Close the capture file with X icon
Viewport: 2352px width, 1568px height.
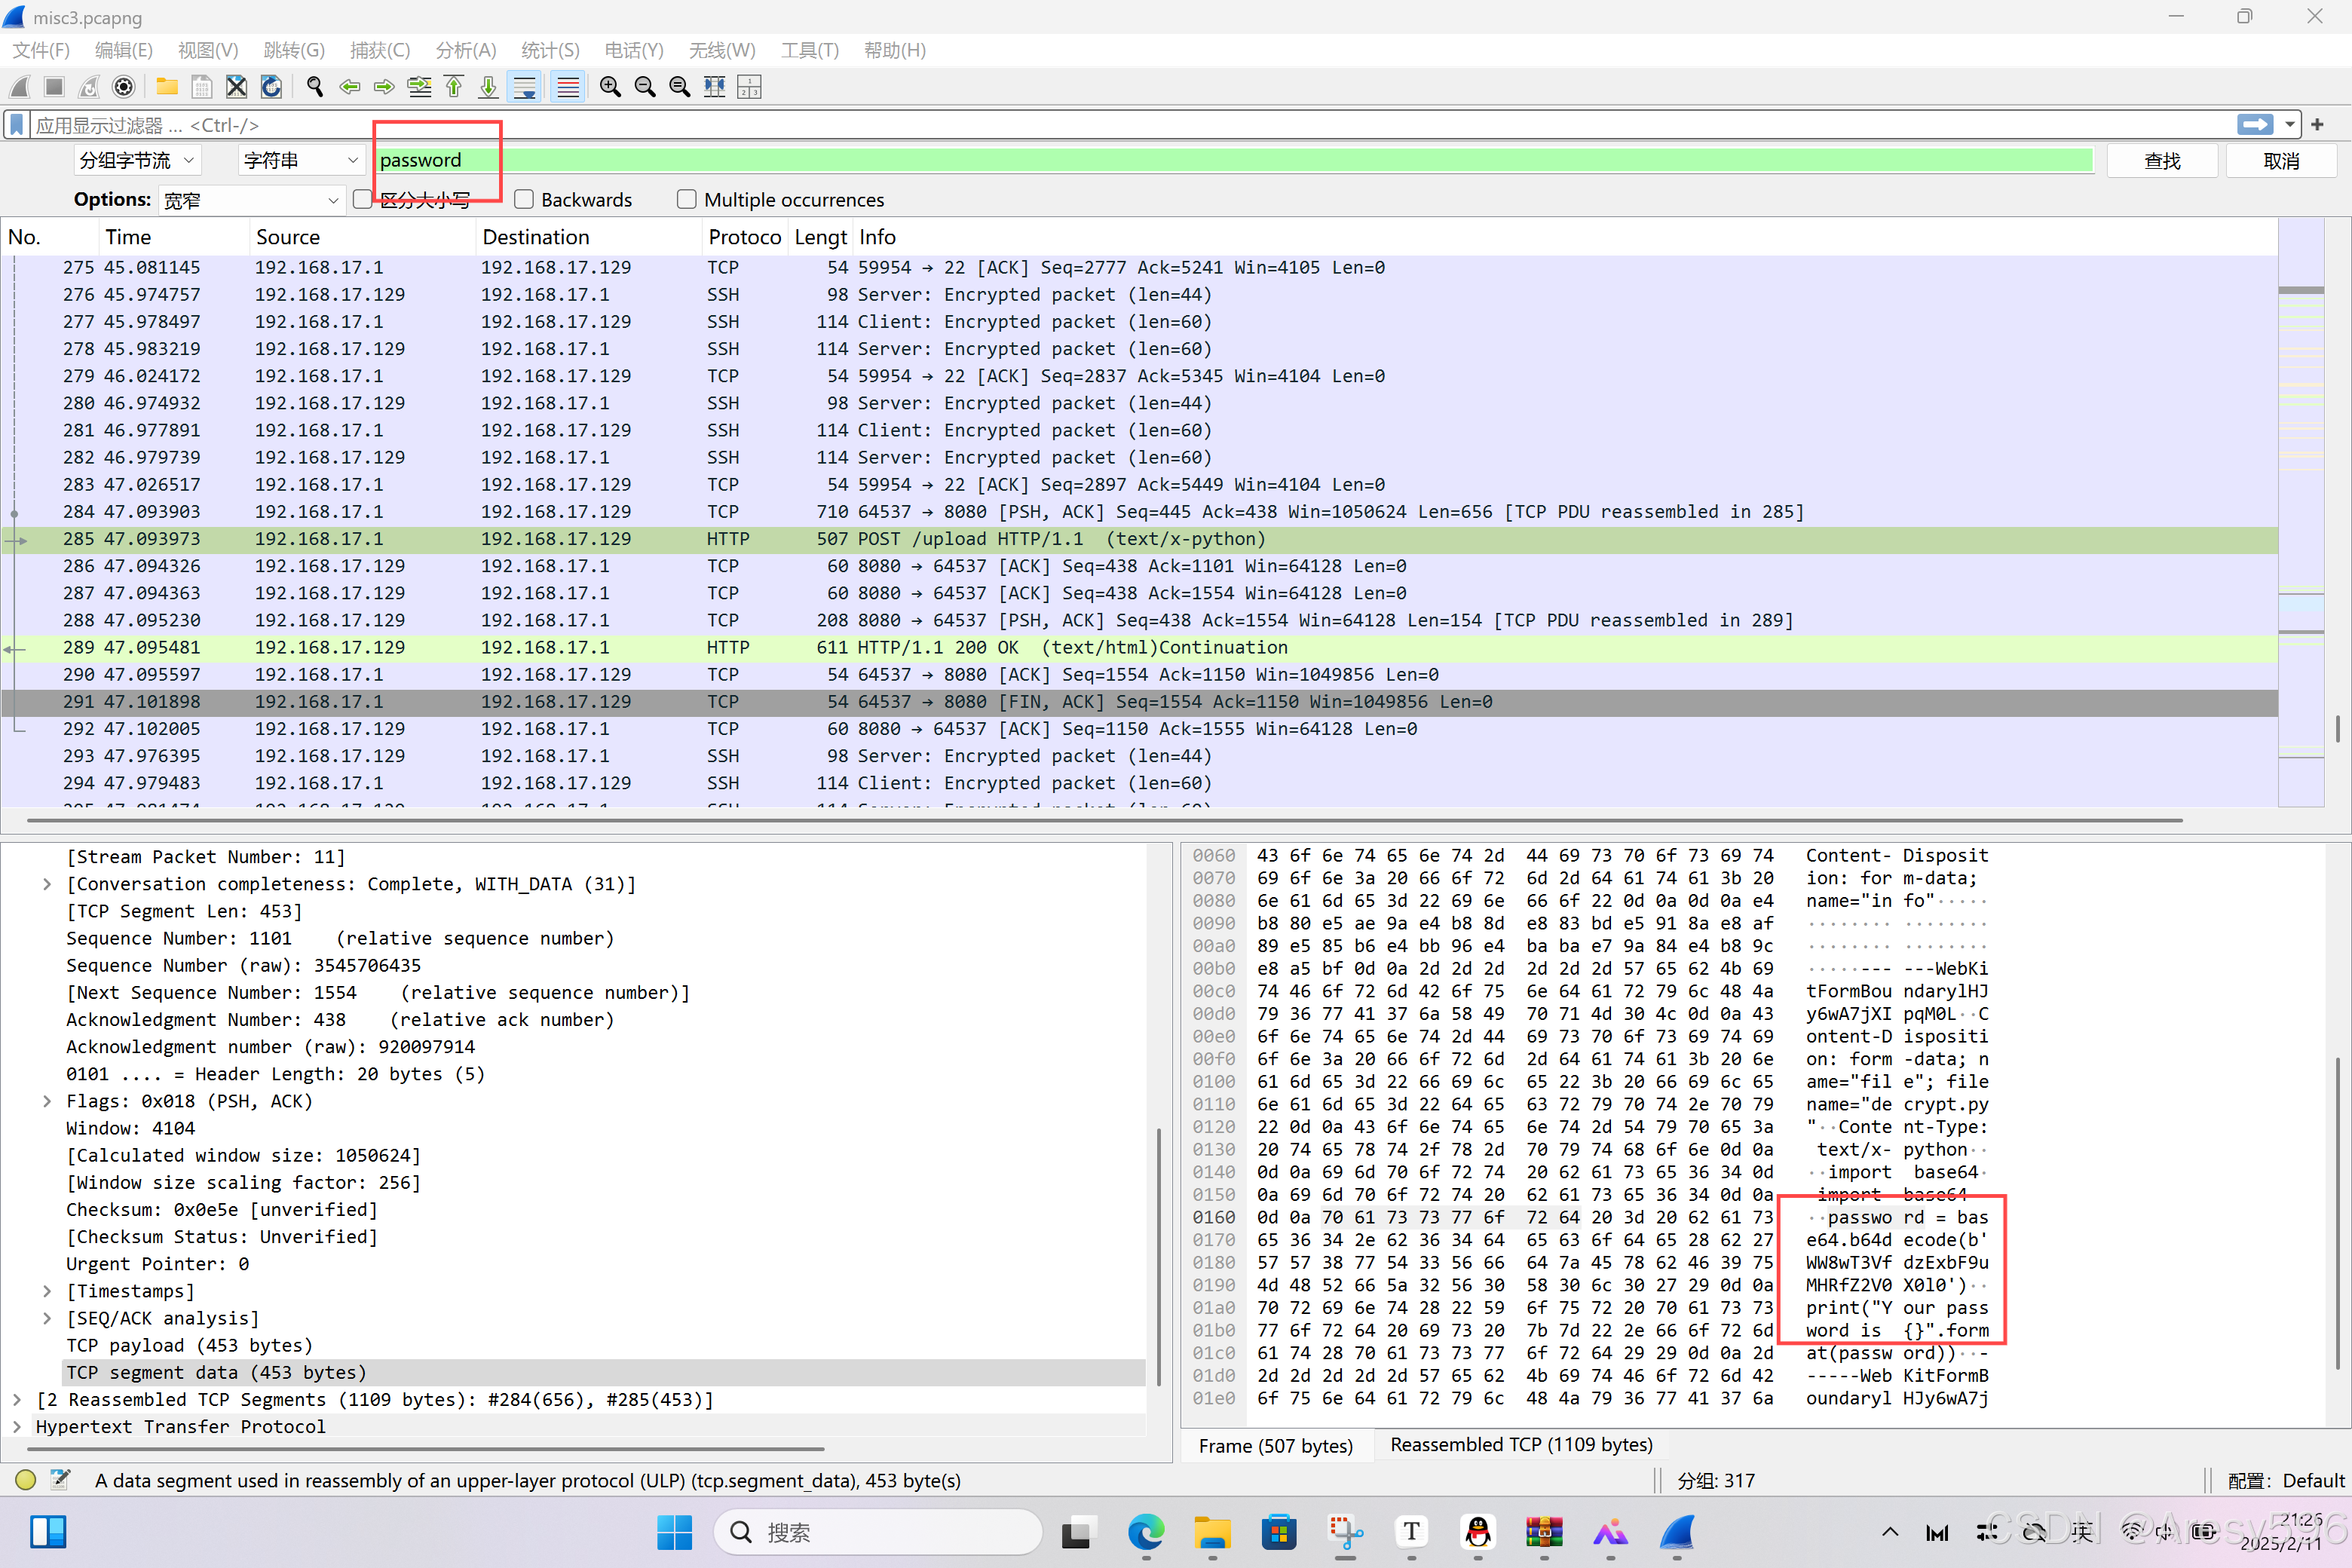click(x=236, y=87)
